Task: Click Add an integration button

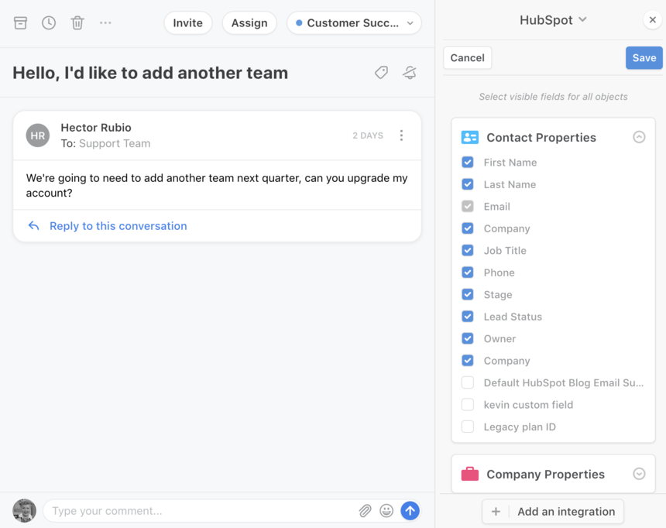Action: coord(553,512)
